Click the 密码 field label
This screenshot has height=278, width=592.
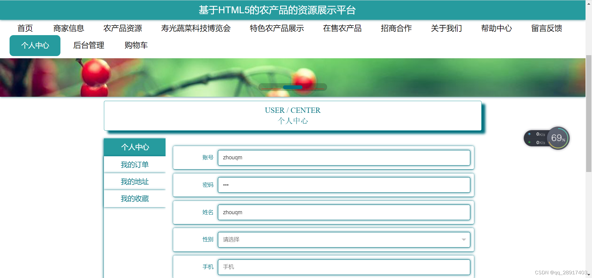point(208,185)
